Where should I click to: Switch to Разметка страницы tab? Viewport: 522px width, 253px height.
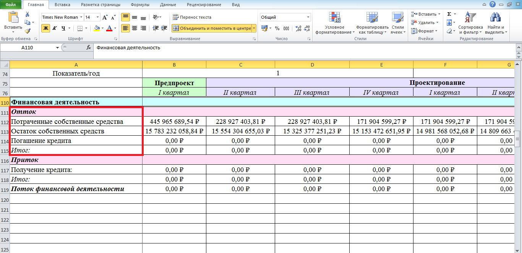pos(101,5)
